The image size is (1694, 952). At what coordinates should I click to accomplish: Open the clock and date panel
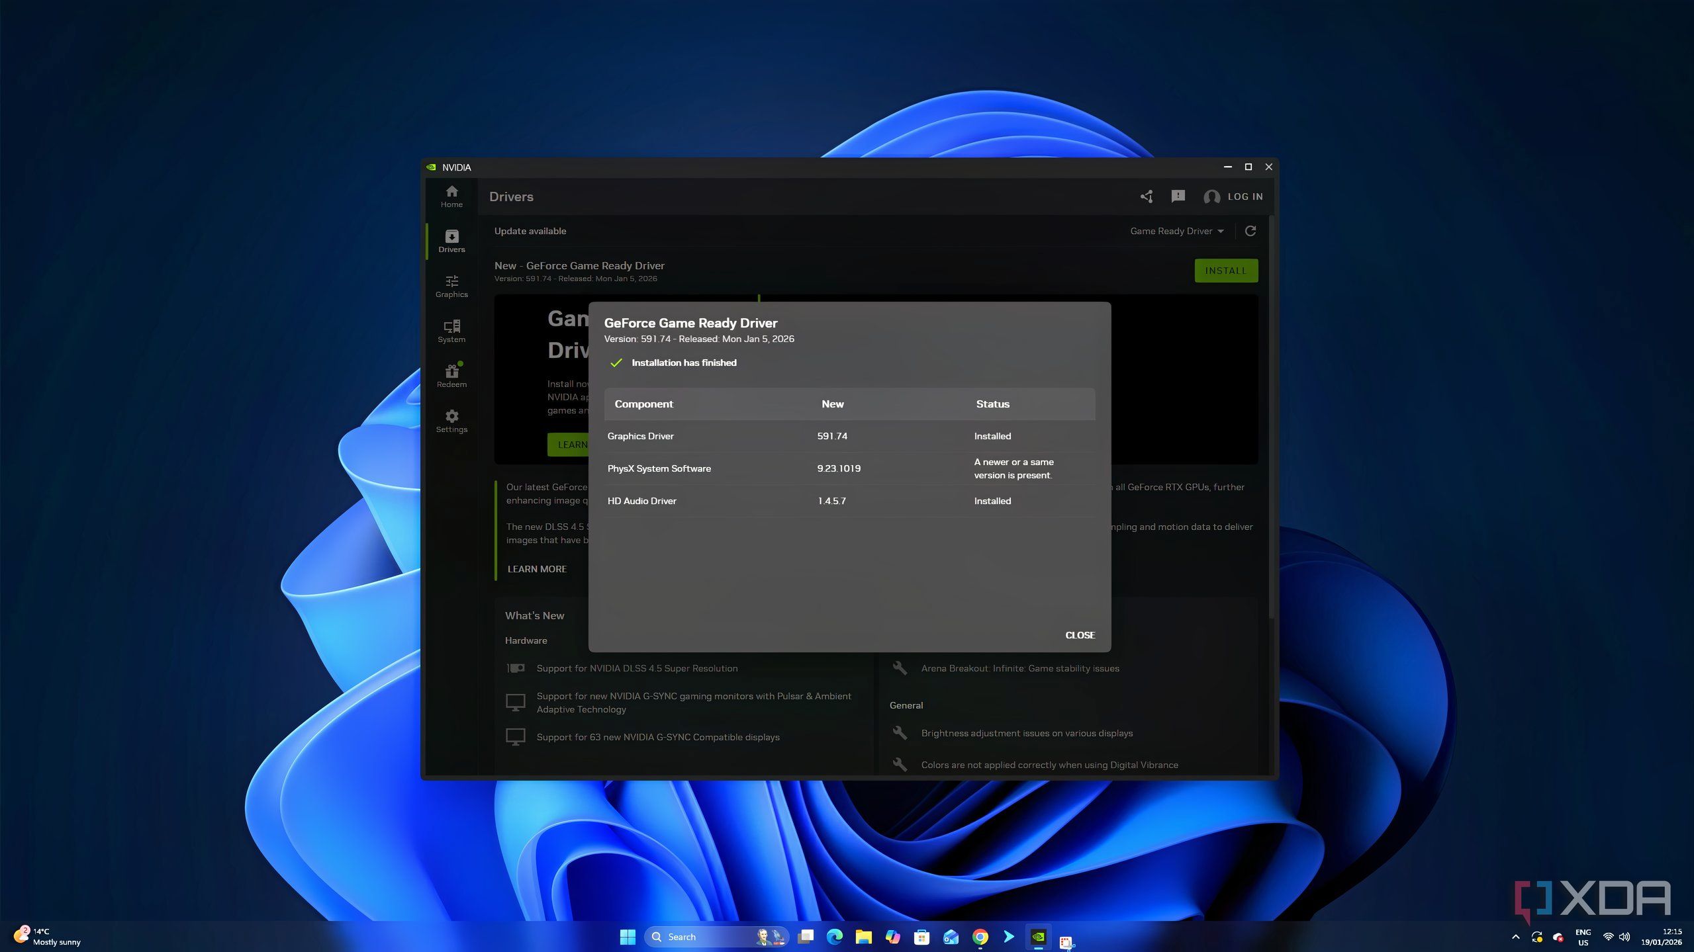tap(1661, 937)
